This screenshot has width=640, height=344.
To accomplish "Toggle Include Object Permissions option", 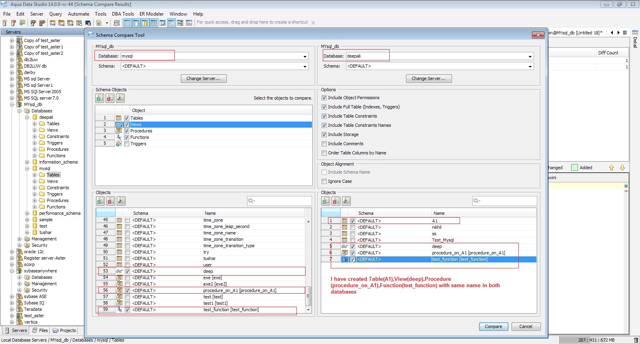I will [x=324, y=98].
